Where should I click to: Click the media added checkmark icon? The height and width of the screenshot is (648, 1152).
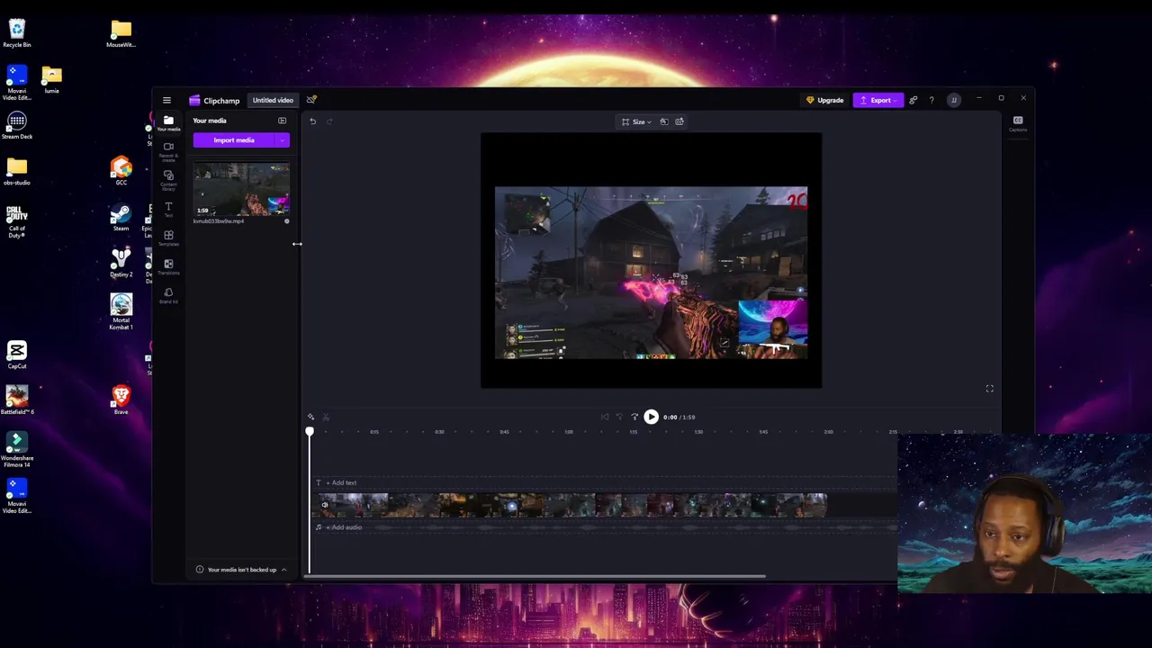coord(286,221)
